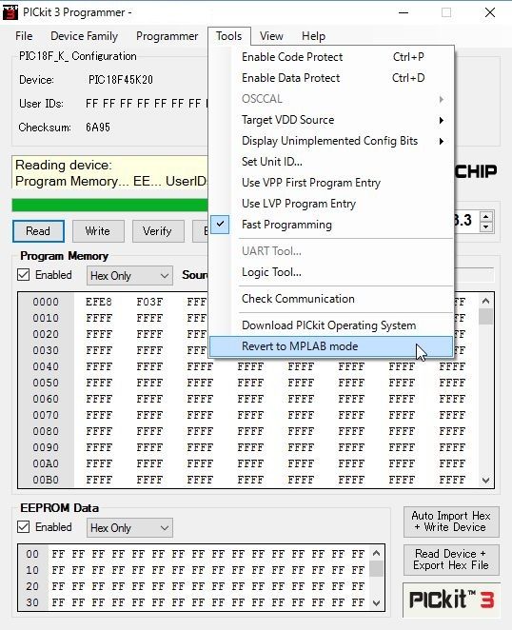512x630 pixels.
Task: Open the Logic Tool...
Action: coord(331,272)
